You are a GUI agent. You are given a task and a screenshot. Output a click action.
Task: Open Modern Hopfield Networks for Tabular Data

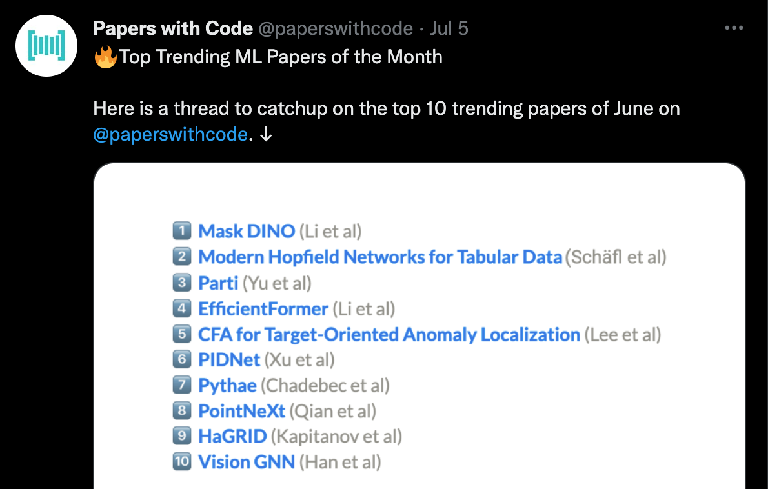click(380, 257)
